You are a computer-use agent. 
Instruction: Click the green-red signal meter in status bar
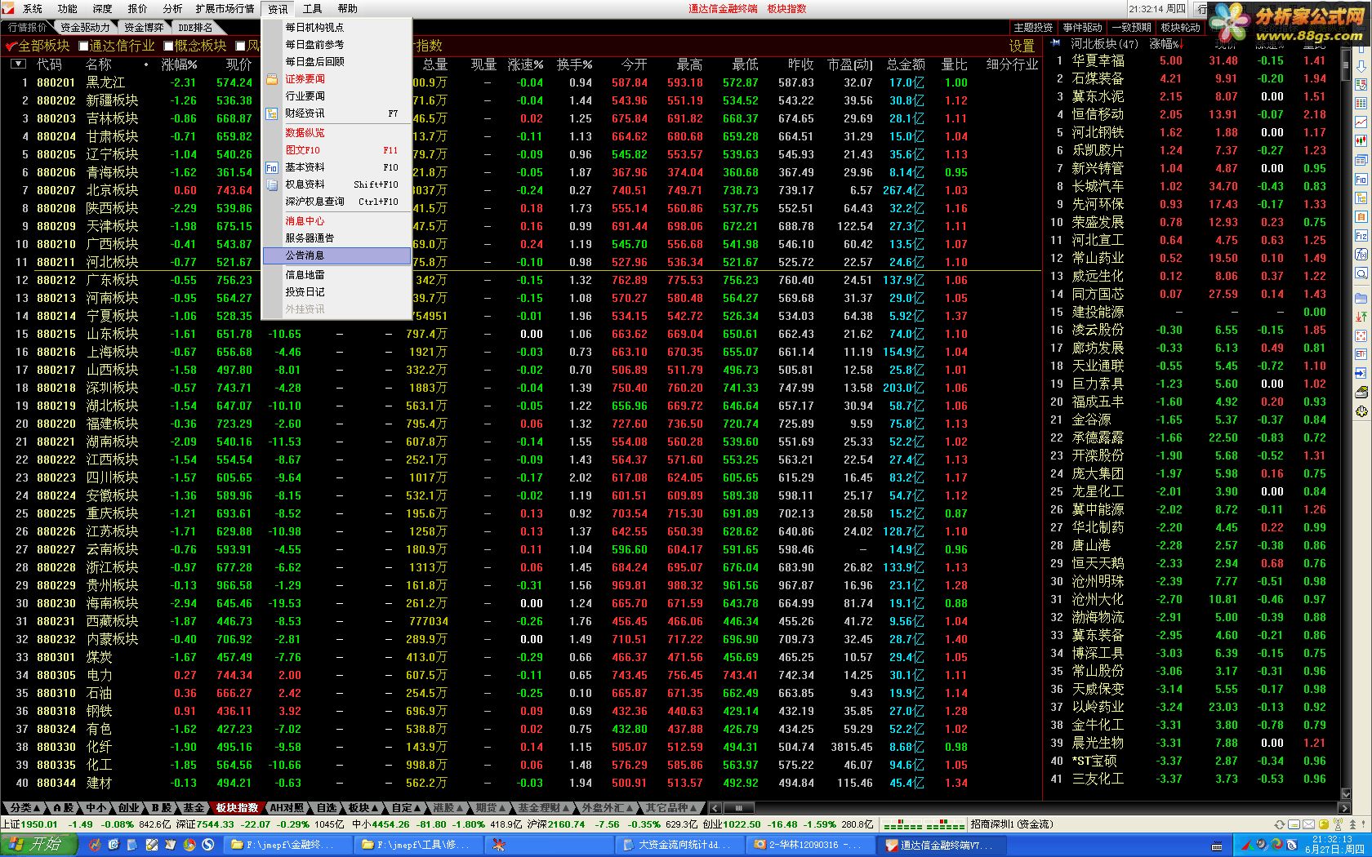pos(925,825)
